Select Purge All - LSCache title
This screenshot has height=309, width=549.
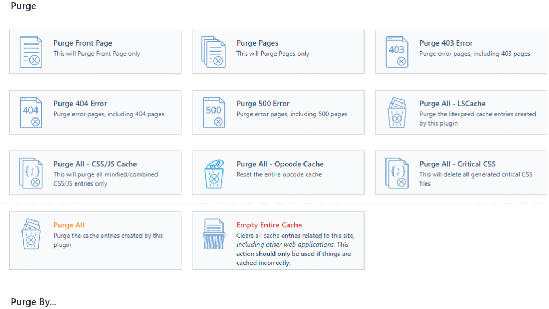click(x=452, y=104)
